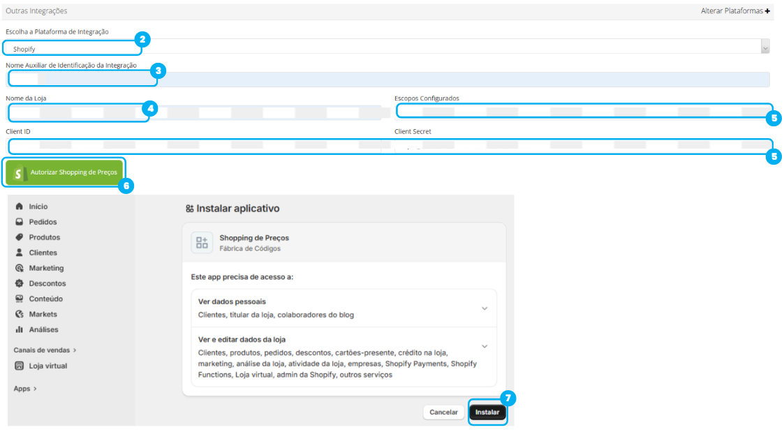Expand Ver dados pessoais permissions

485,308
